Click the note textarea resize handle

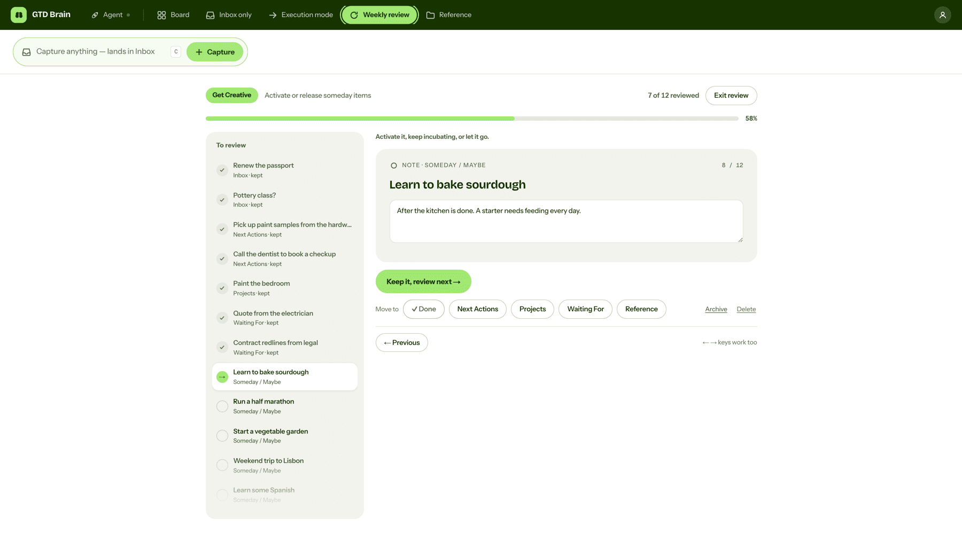click(x=740, y=240)
